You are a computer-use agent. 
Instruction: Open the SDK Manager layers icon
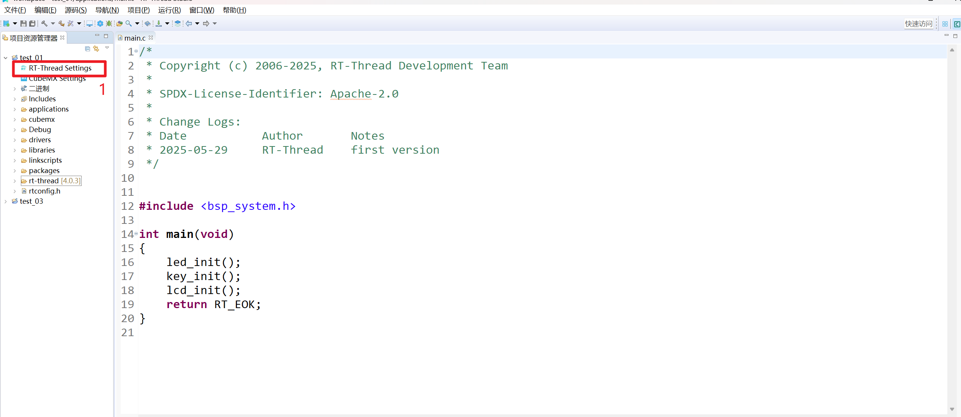tap(178, 24)
